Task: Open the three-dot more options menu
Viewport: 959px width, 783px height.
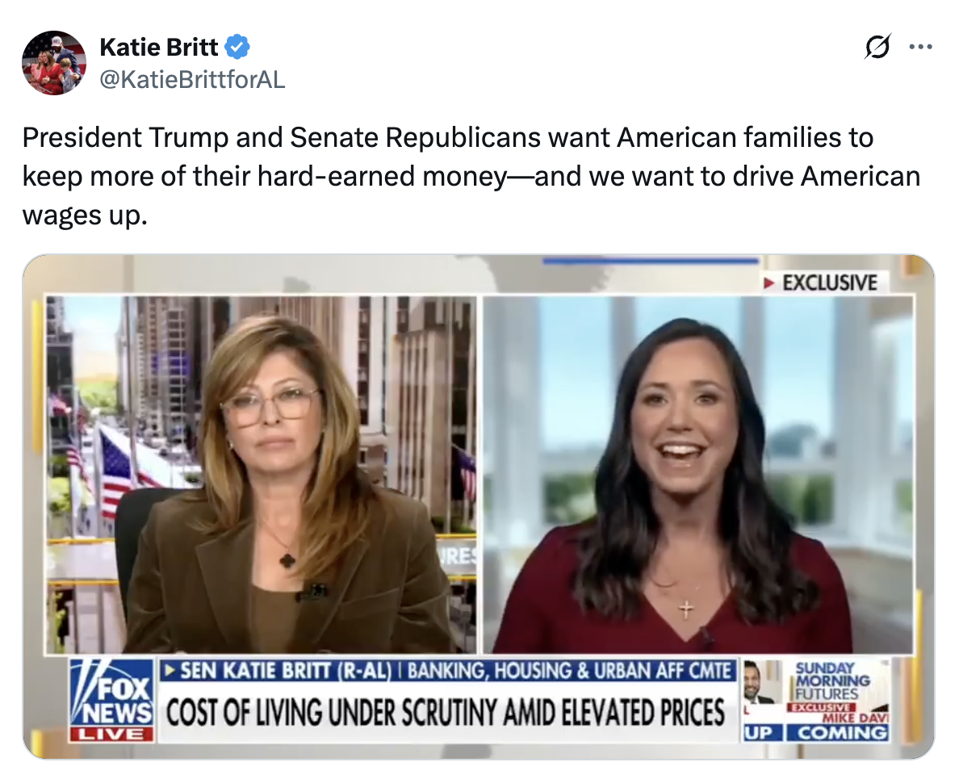Action: [x=920, y=47]
